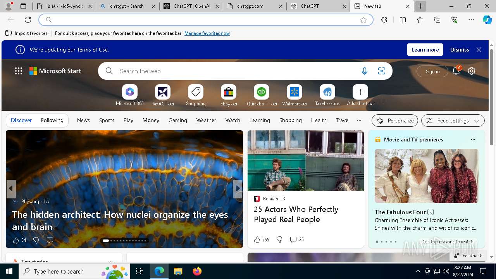Open Browser essentials heart icon
Screen dimensions: 496x279
(454, 20)
